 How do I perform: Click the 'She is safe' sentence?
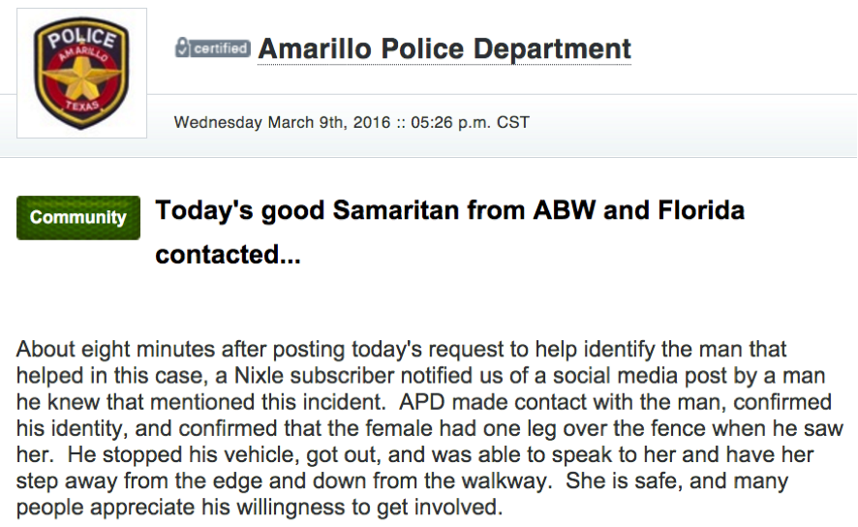coord(623,480)
